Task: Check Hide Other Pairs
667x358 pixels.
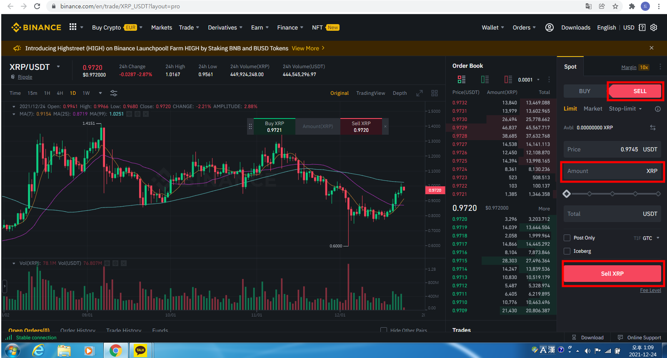Action: [384, 330]
